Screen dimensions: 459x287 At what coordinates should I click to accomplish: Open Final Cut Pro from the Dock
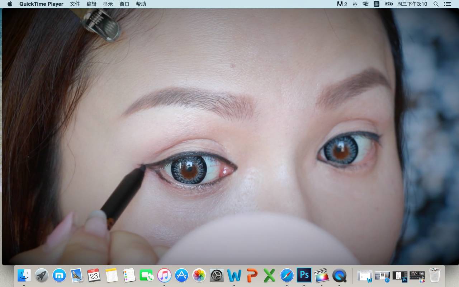tap(322, 276)
